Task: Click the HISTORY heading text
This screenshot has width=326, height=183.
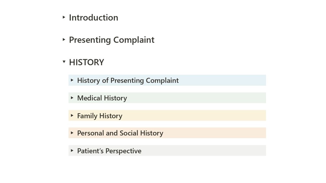Action: point(86,62)
